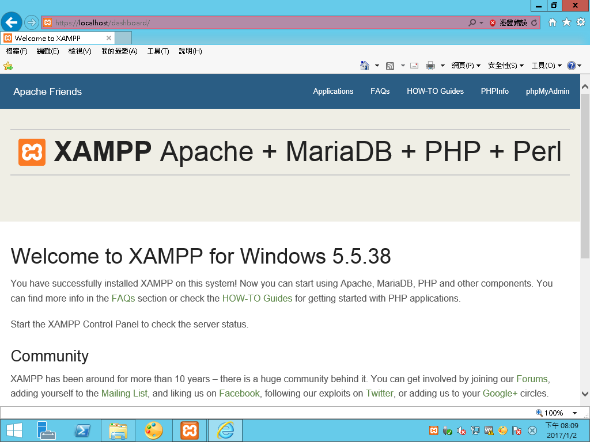
Task: Click the RSS feeds icon in command bar
Action: pos(390,66)
